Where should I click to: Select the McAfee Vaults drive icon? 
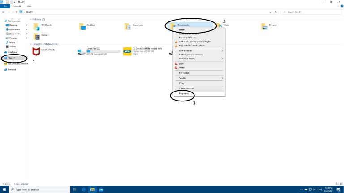pos(36,52)
